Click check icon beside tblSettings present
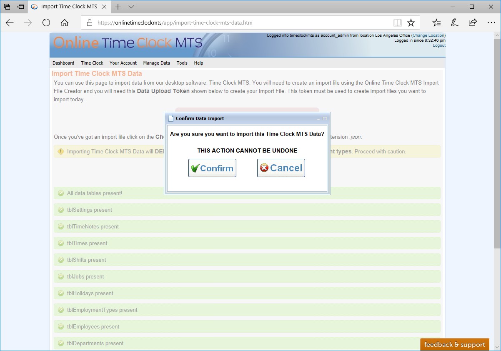 pos(61,210)
